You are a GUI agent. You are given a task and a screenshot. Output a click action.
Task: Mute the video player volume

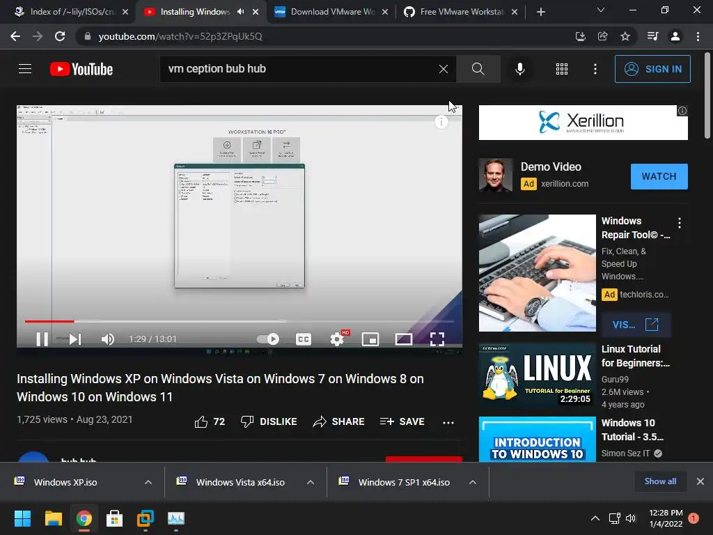click(108, 339)
